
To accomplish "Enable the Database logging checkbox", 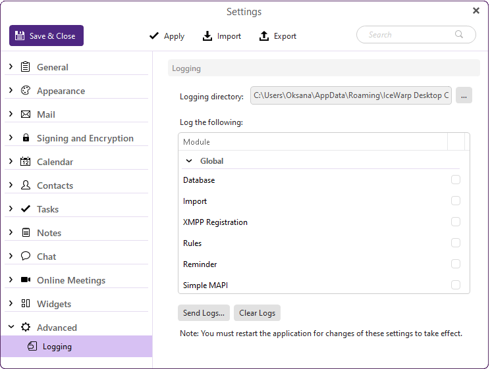I will pos(455,180).
